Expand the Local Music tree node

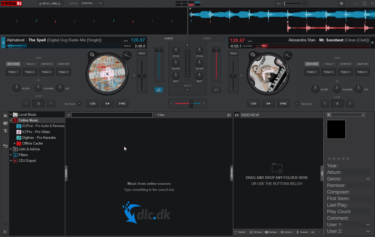click(x=11, y=114)
